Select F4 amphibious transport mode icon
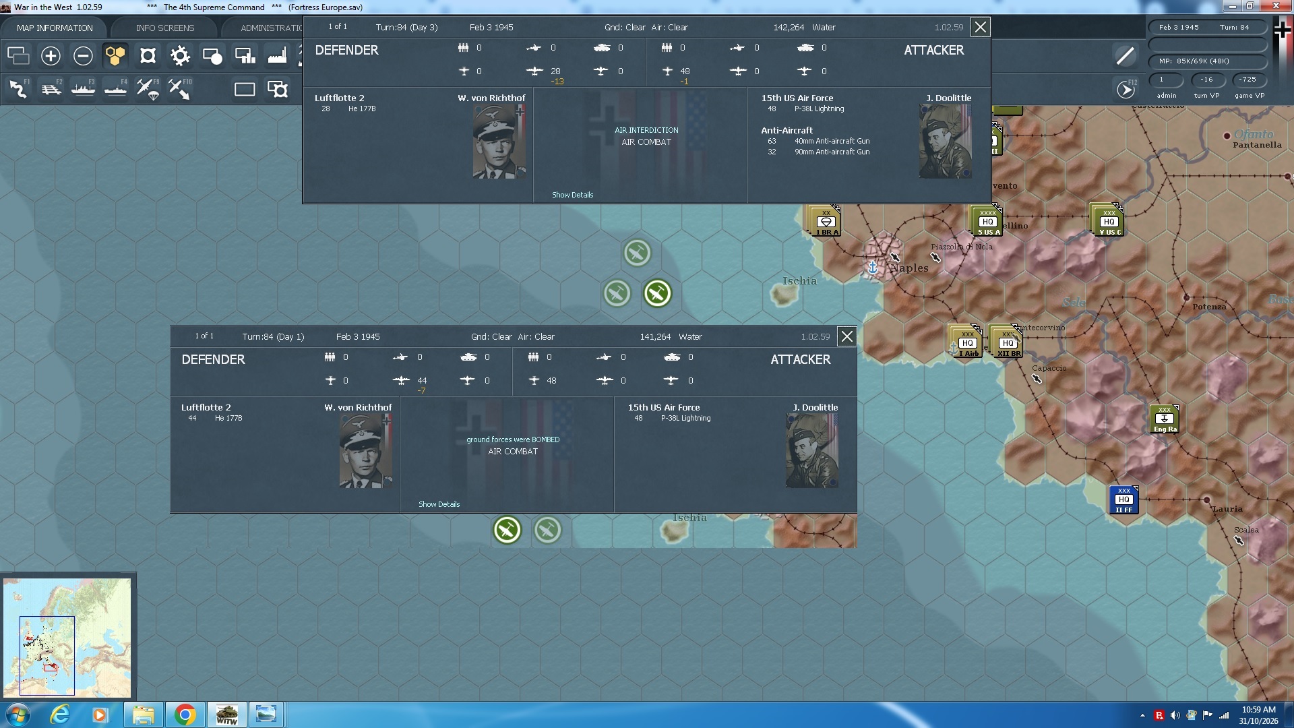The image size is (1294, 728). [115, 88]
